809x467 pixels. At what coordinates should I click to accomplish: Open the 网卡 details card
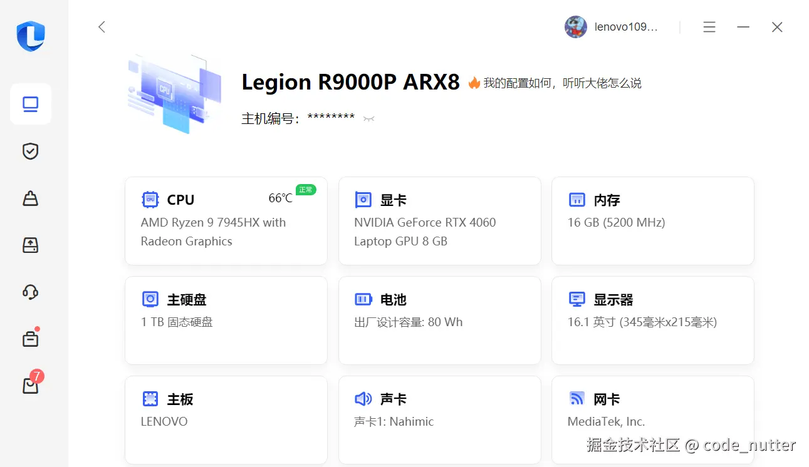[x=652, y=420]
